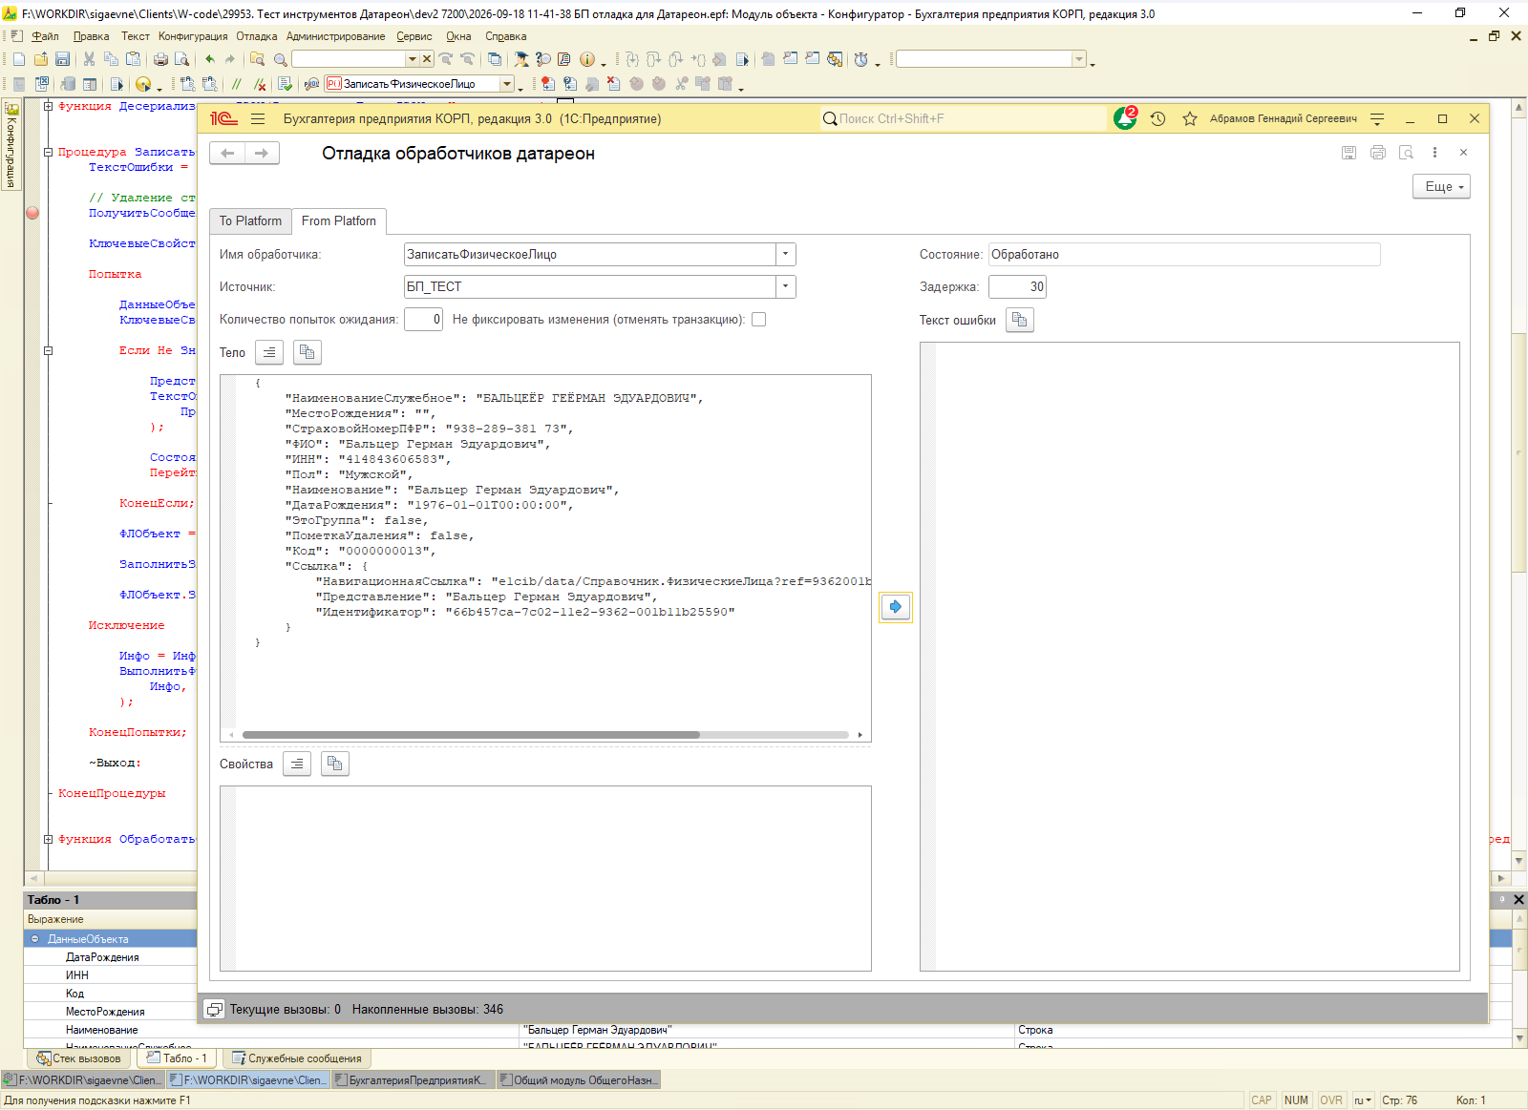Open the Стек вызовов panel tab
Image resolution: width=1528 pixels, height=1110 pixels.
tap(78, 1058)
